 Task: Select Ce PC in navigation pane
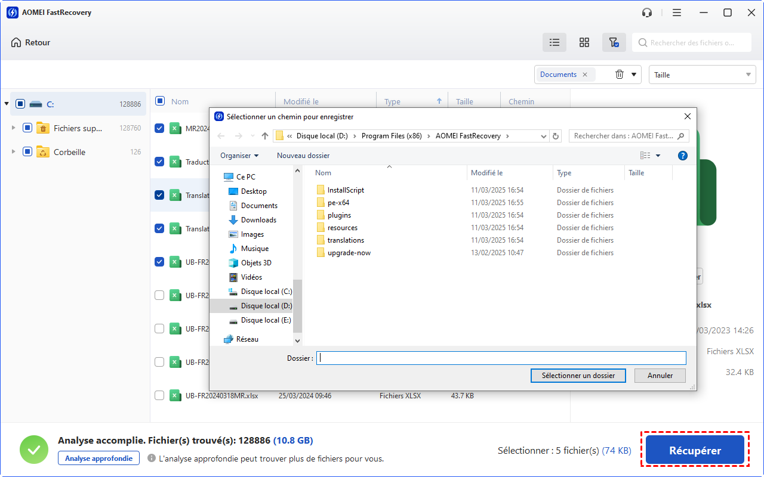point(246,177)
